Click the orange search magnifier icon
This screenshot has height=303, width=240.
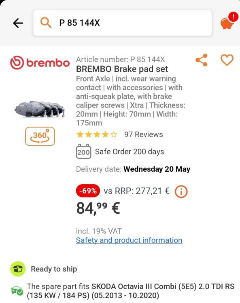[x=46, y=23]
